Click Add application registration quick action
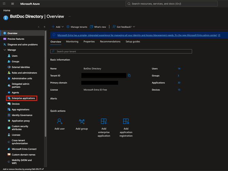The image size is (228, 171). [126, 128]
